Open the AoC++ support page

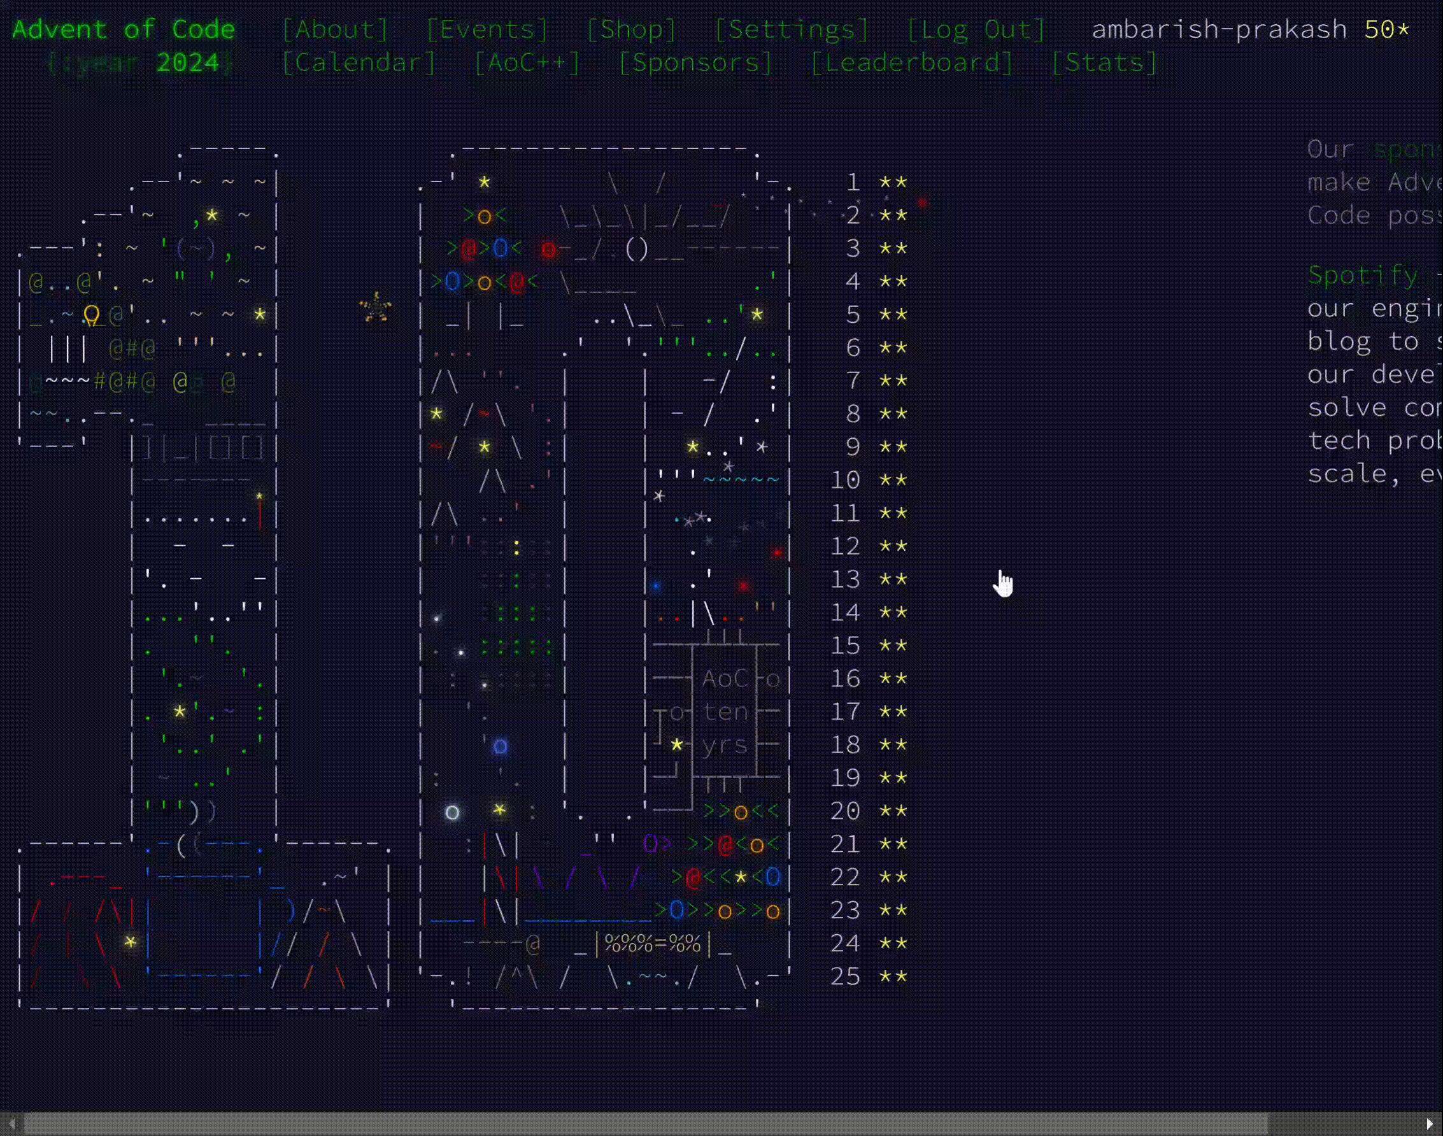tap(527, 62)
